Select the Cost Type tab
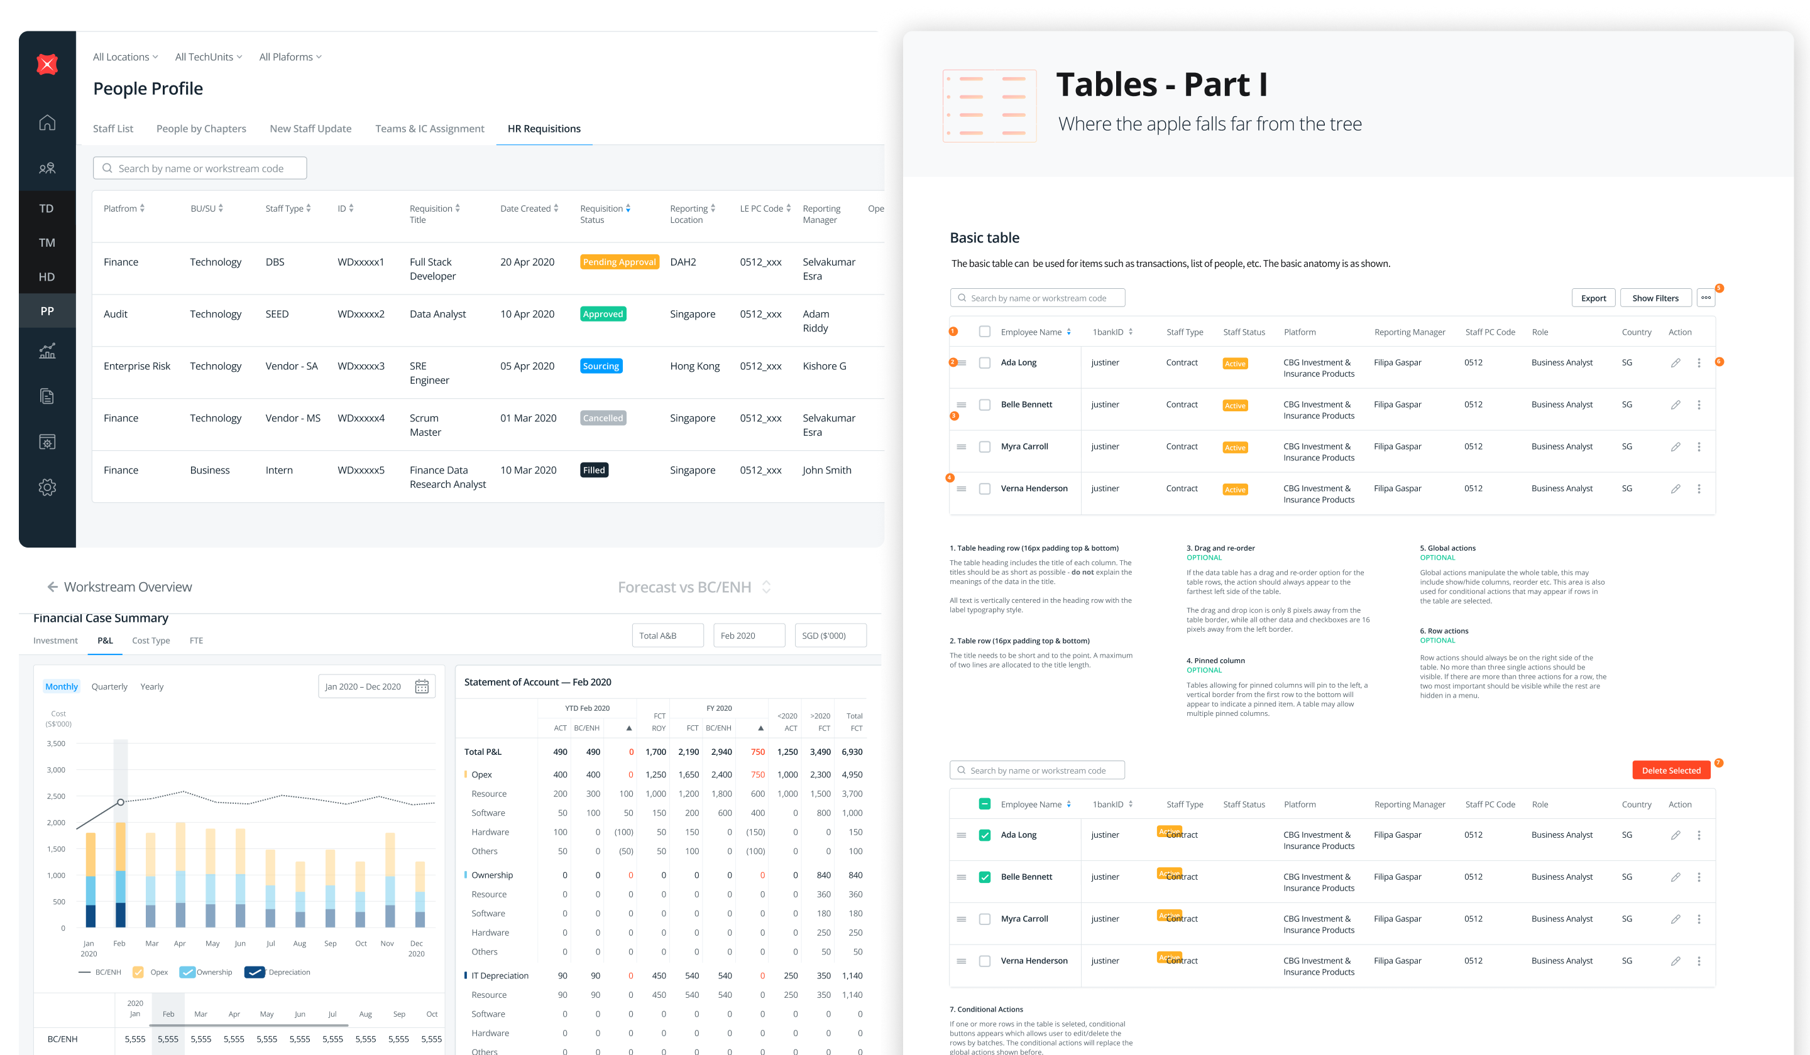The width and height of the screenshot is (1810, 1055). point(151,641)
